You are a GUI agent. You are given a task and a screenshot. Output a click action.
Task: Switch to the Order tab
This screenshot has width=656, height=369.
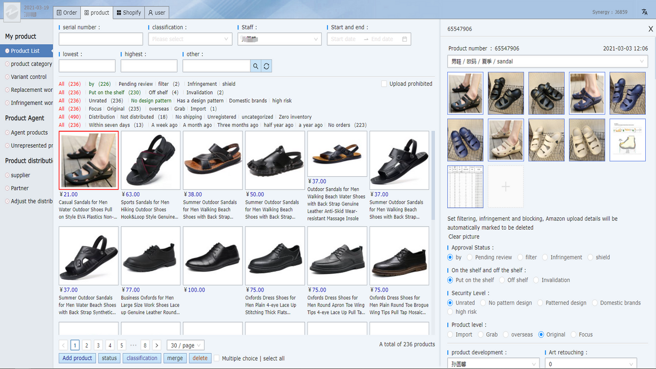tap(66, 12)
